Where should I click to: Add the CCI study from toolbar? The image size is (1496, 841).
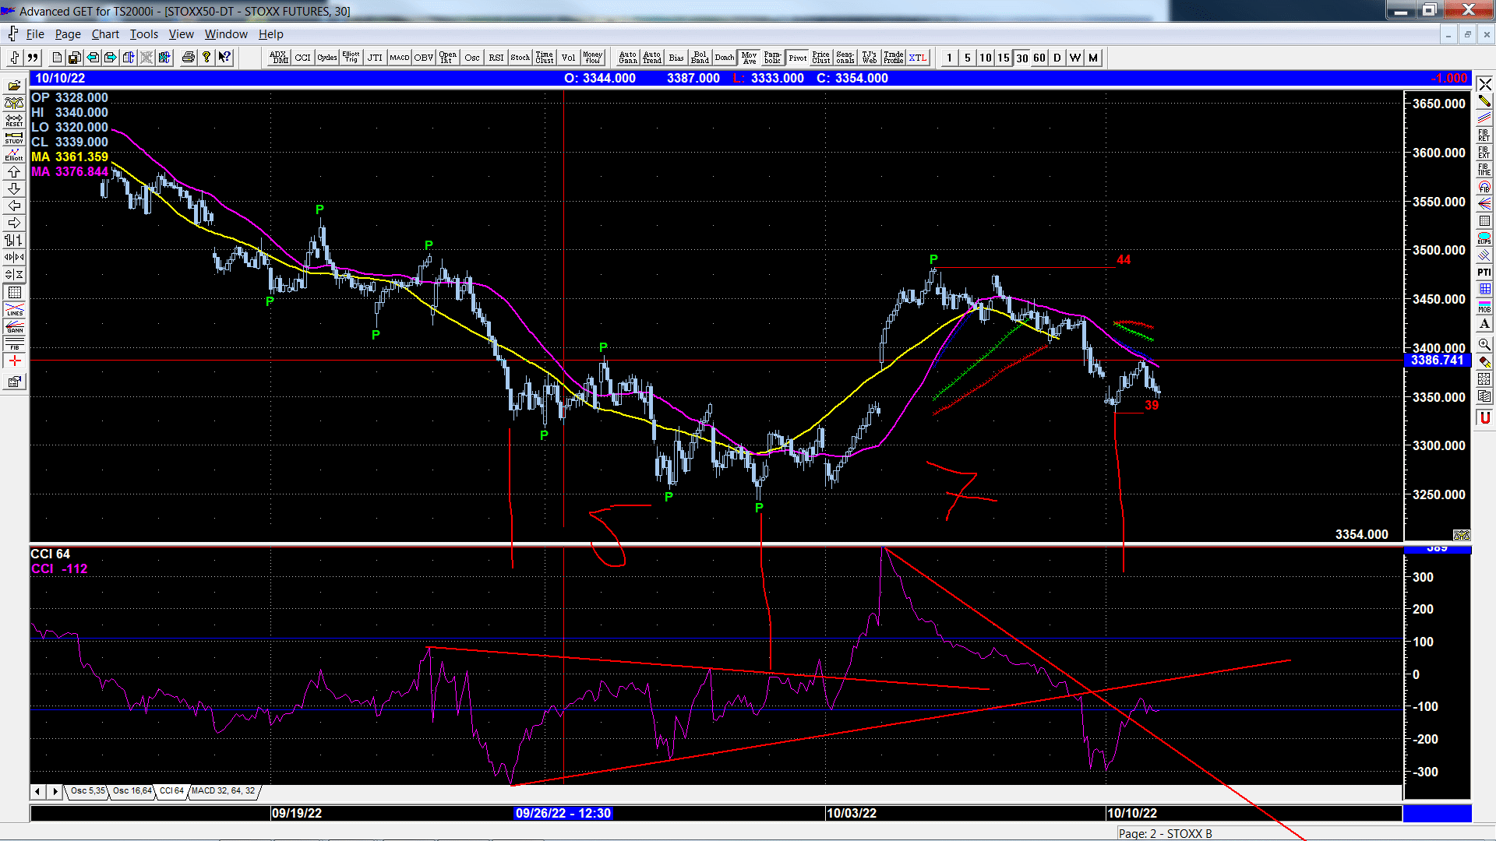(x=303, y=58)
